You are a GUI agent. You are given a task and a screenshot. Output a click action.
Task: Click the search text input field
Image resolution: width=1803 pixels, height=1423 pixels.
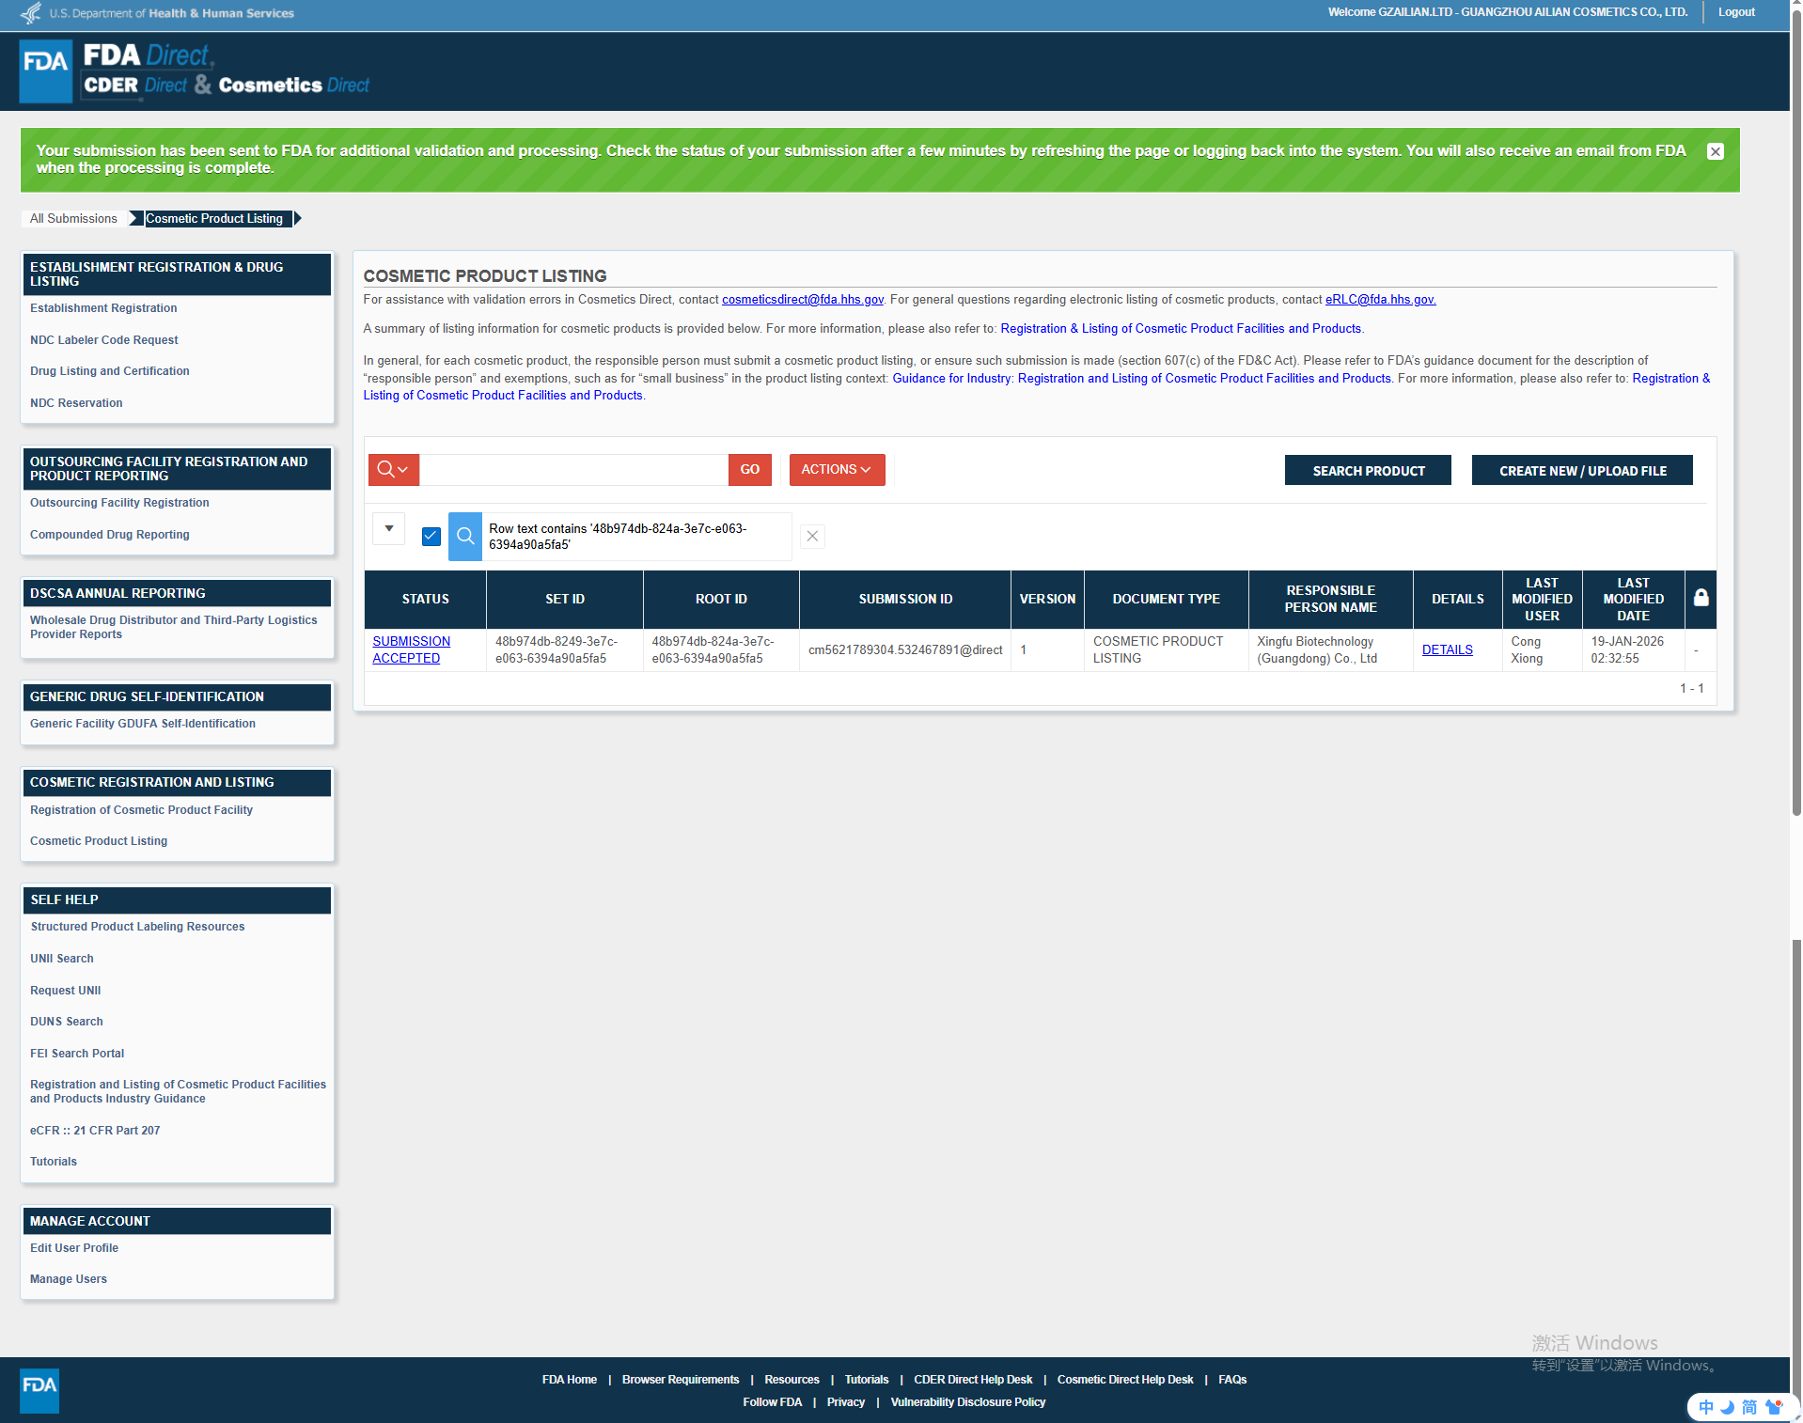573,470
